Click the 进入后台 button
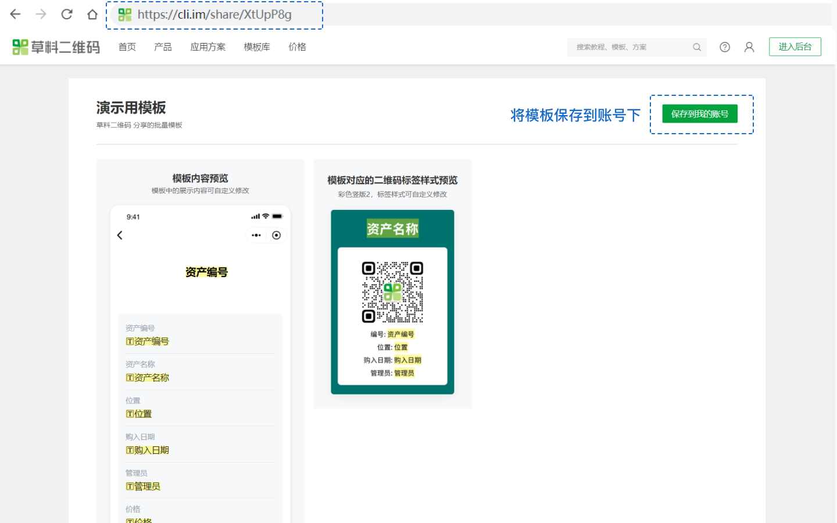This screenshot has width=837, height=523. [x=795, y=47]
